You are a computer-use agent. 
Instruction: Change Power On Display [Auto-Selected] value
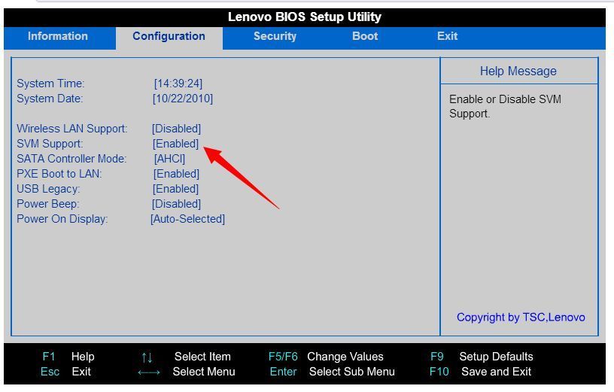tap(188, 219)
